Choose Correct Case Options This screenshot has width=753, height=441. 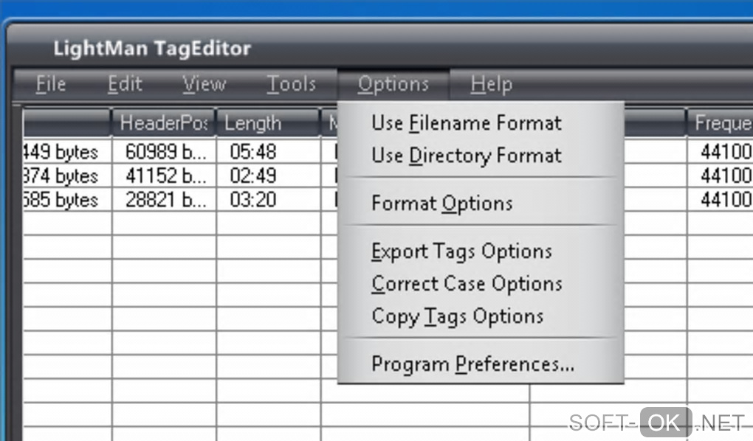point(467,284)
